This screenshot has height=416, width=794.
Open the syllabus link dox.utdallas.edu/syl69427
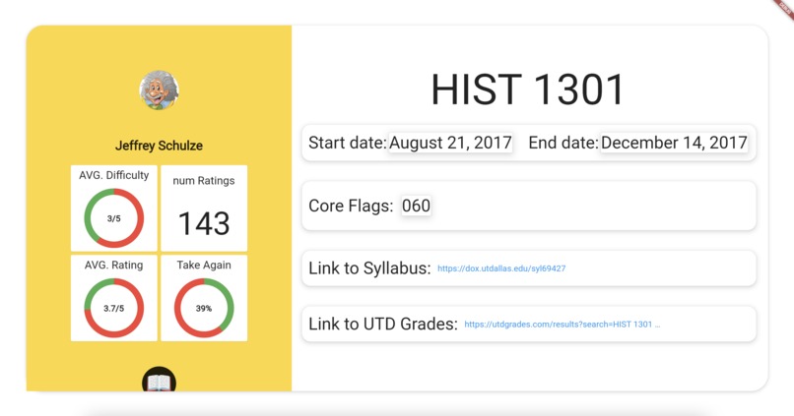501,268
